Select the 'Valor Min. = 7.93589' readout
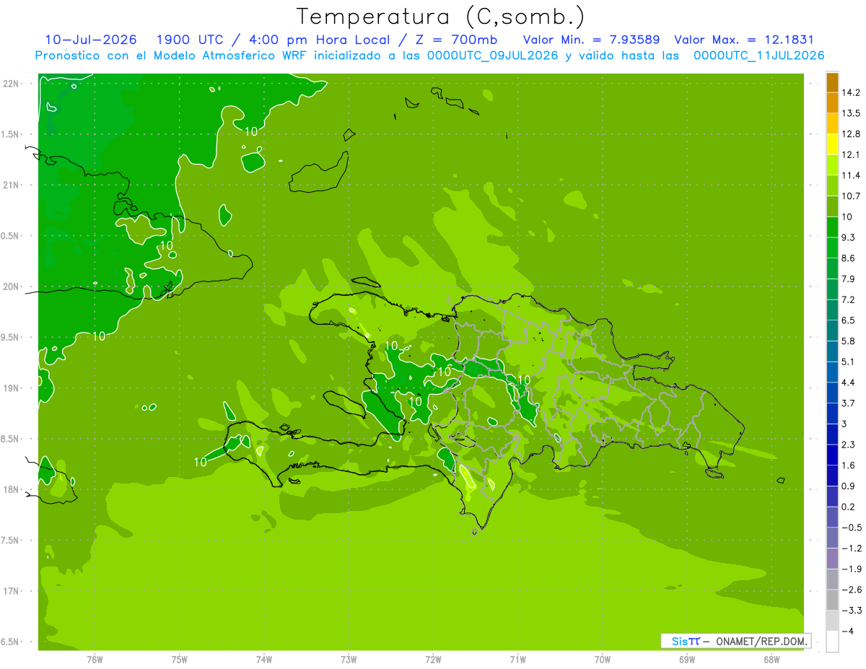Image resolution: width=866 pixels, height=669 pixels. pos(591,40)
